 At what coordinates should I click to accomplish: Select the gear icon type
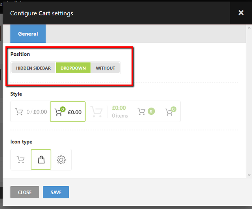pos(61,159)
